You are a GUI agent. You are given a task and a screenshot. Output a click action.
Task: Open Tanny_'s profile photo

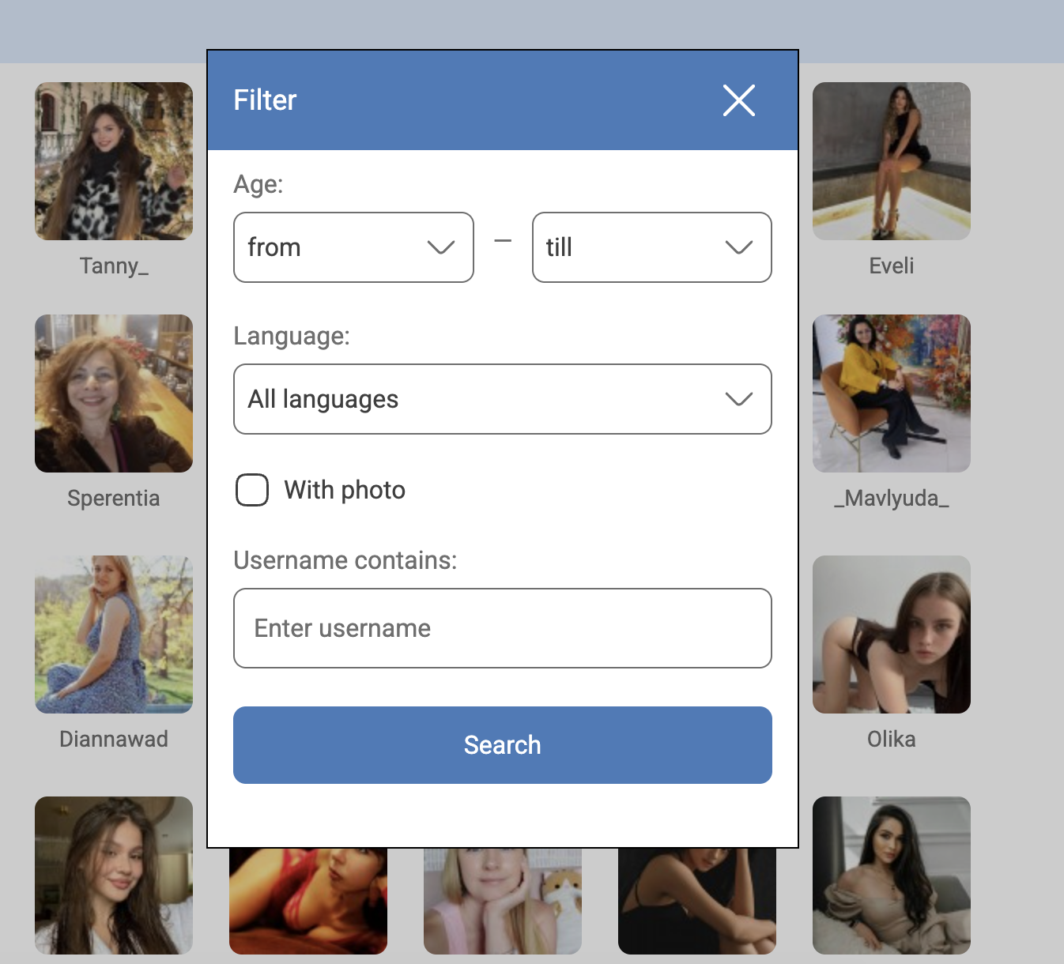click(113, 161)
